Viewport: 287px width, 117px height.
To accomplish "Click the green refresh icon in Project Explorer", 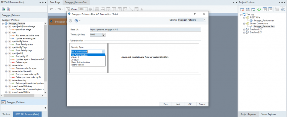I will pyautogui.click(x=259, y=9).
